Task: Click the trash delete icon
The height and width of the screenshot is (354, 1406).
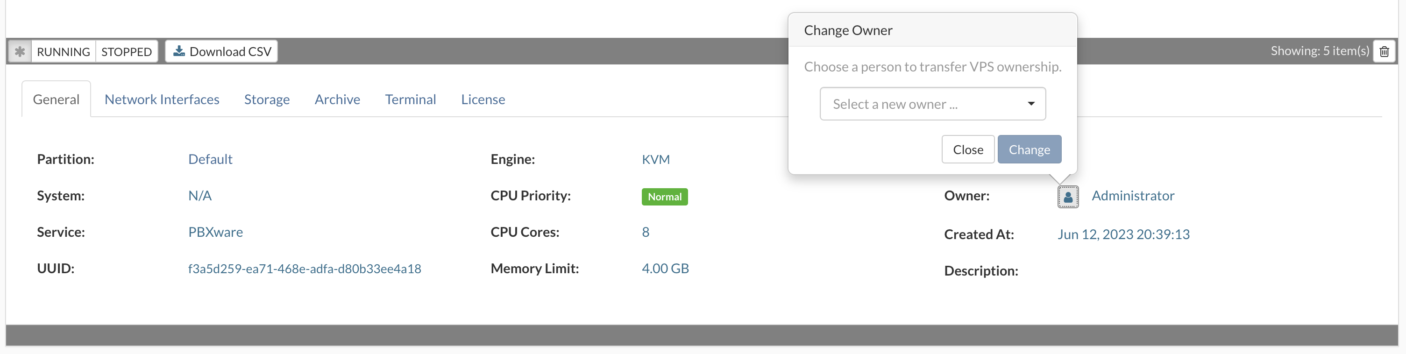Action: pyautogui.click(x=1384, y=51)
